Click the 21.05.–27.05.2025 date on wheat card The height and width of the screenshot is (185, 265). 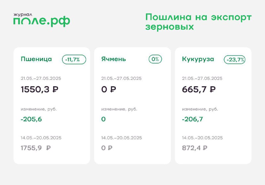(x=41, y=78)
